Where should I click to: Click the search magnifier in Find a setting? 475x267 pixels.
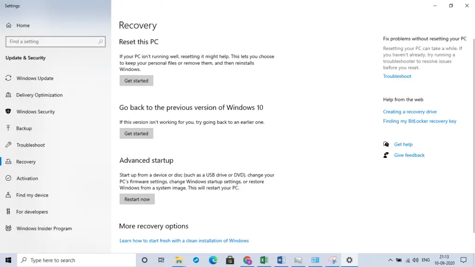(101, 41)
